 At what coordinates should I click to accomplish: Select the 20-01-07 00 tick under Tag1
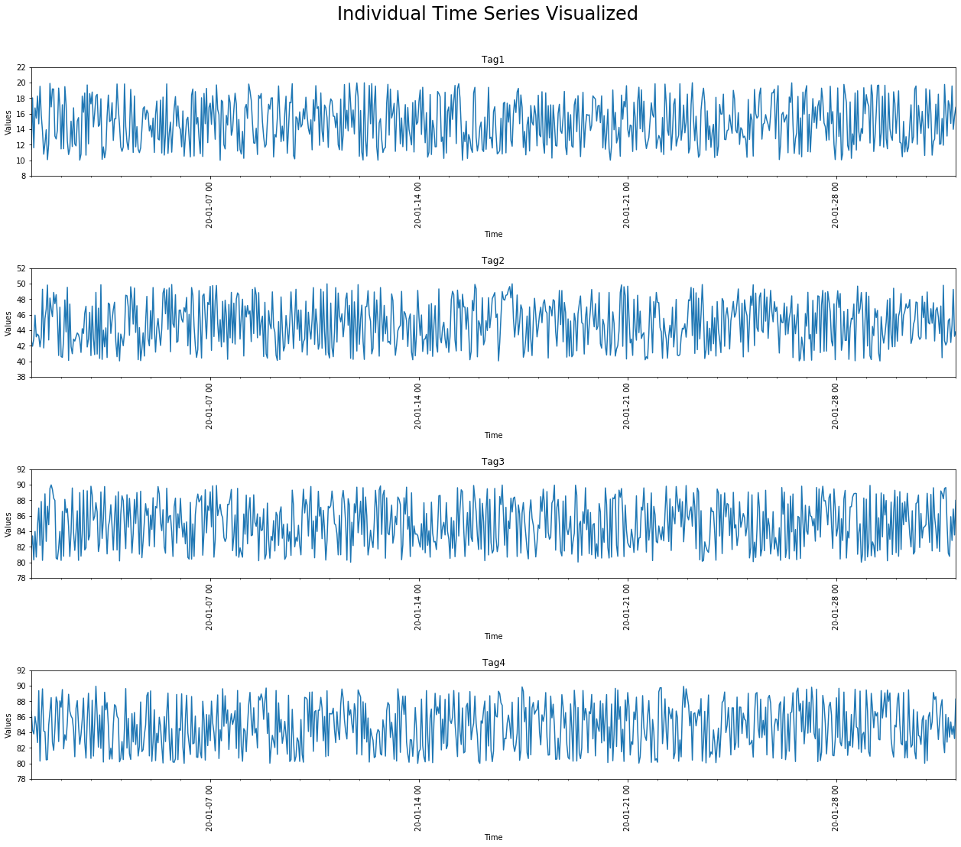(x=208, y=205)
